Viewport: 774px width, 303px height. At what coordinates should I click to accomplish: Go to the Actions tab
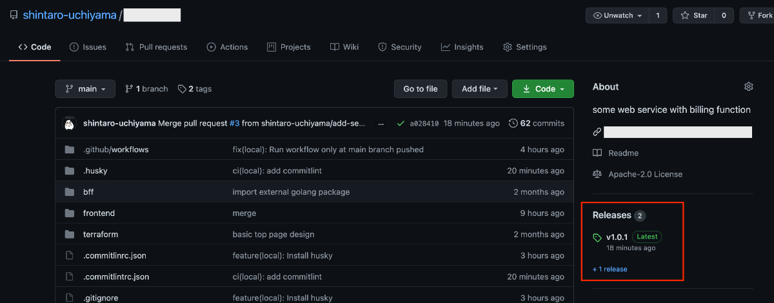coord(227,47)
